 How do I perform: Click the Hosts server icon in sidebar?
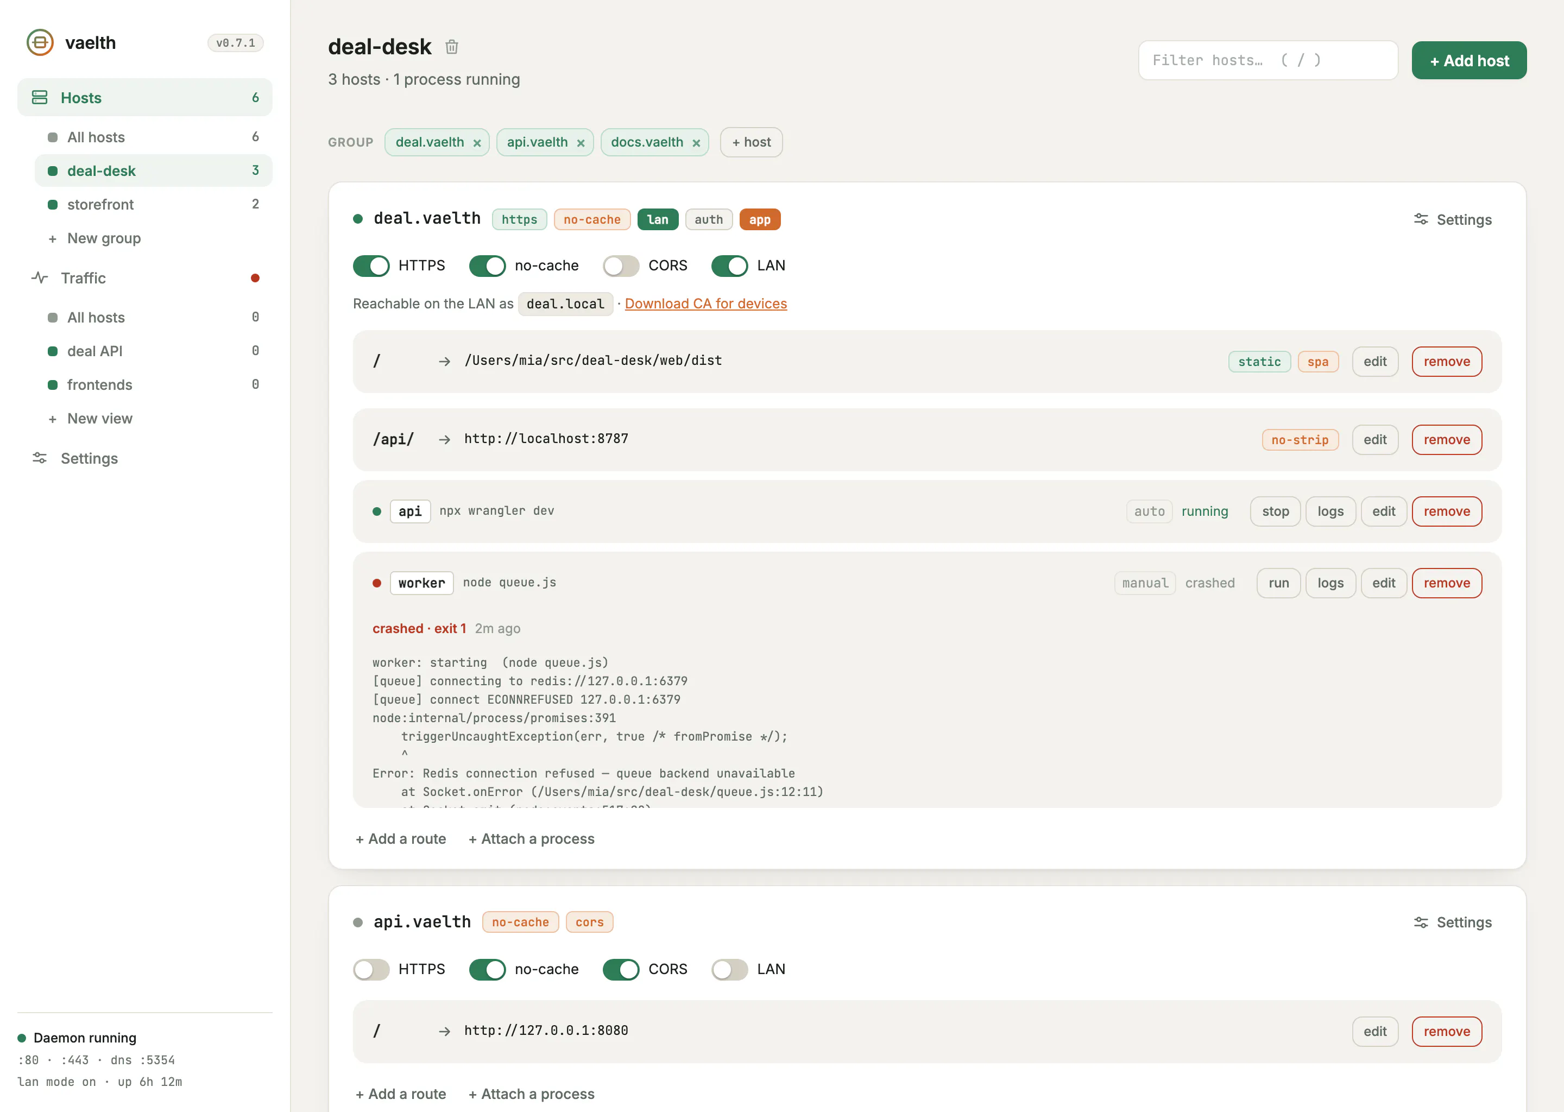(40, 97)
